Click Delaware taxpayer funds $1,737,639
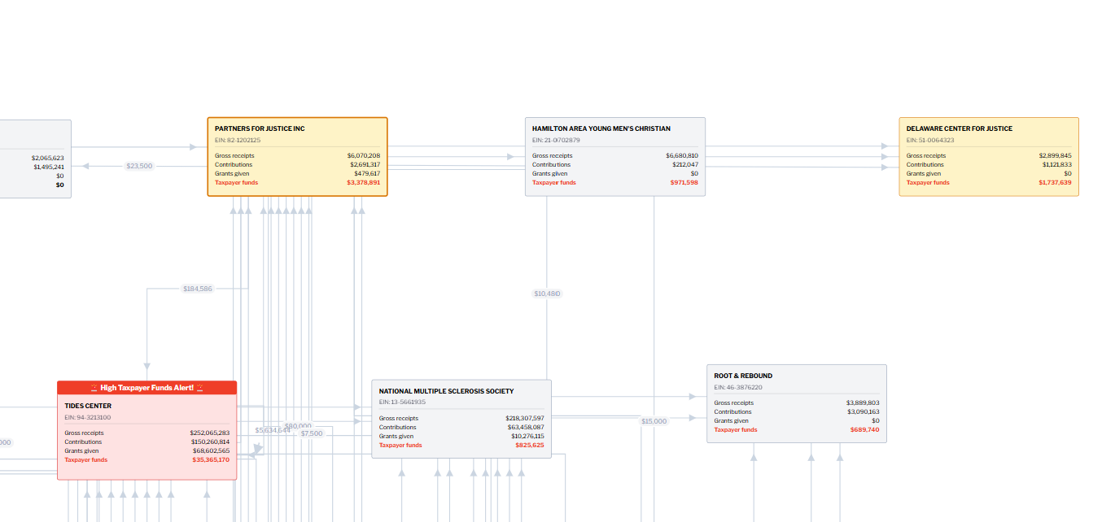The image size is (1115, 522). 1056,182
